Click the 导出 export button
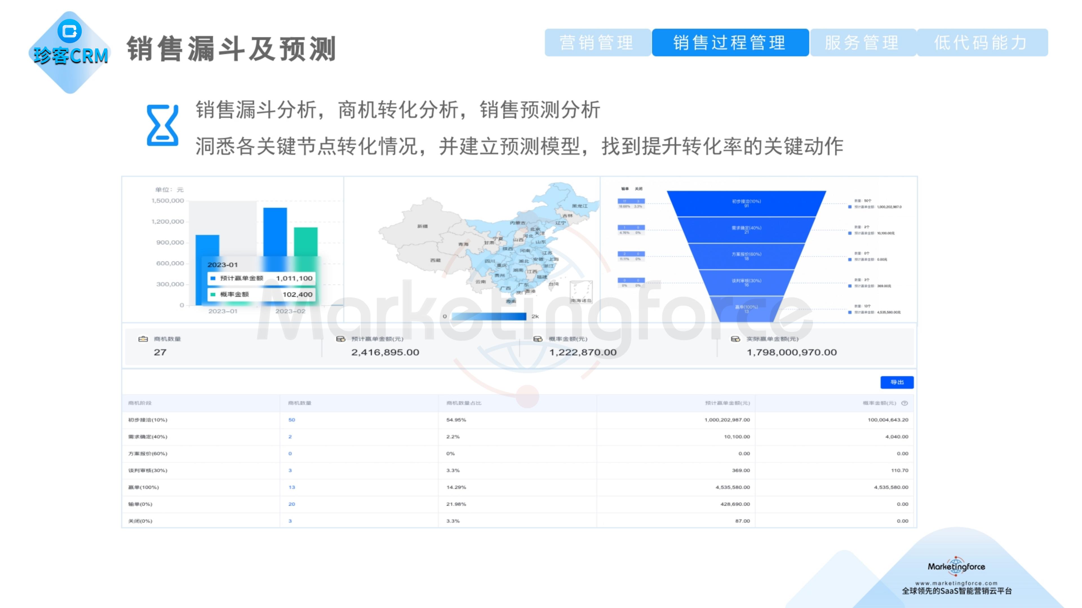This screenshot has height=608, width=1082. pyautogui.click(x=897, y=382)
